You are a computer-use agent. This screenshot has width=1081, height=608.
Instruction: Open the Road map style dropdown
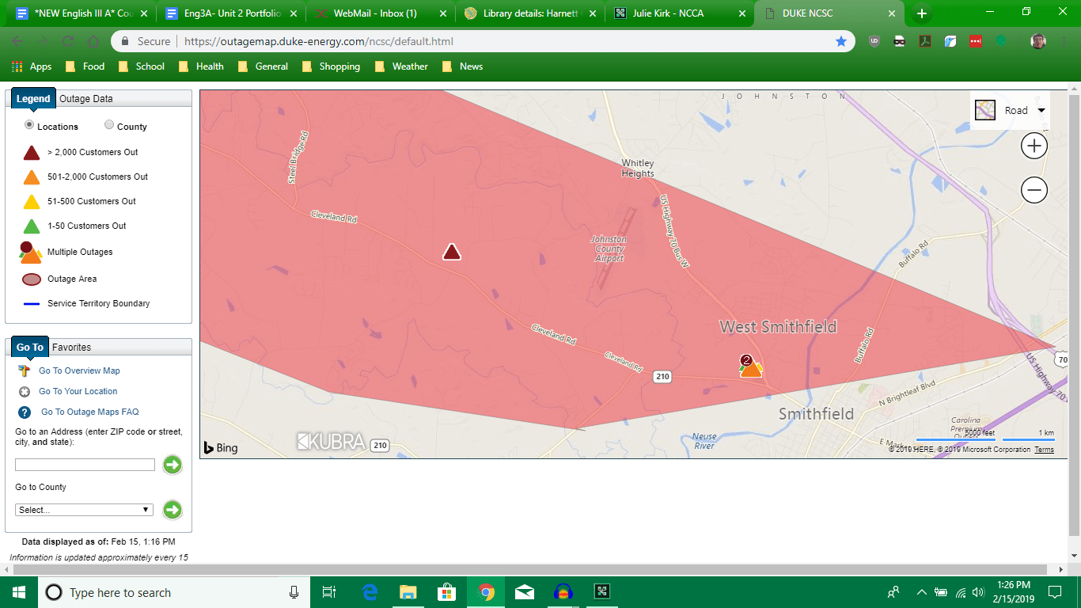tap(1041, 110)
